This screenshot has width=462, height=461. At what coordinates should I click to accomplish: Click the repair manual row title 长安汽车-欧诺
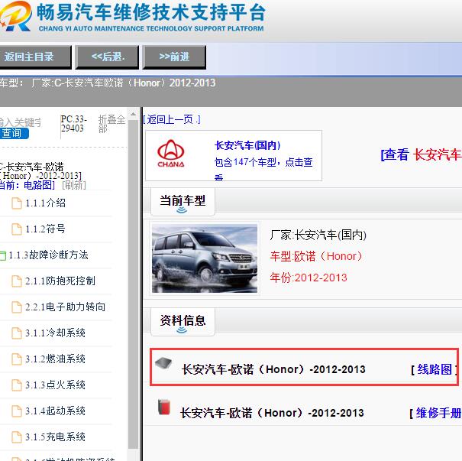[272, 413]
